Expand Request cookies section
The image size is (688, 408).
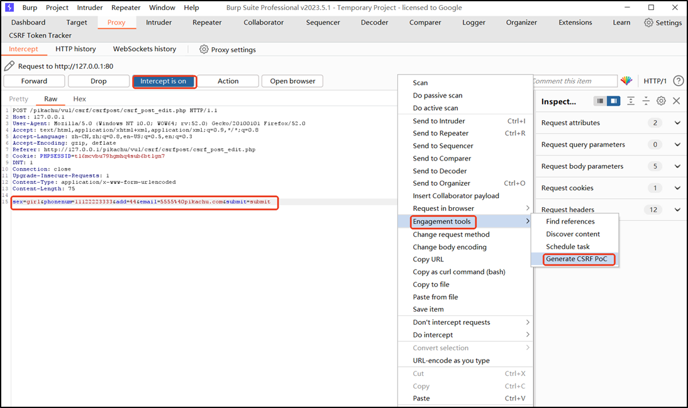pos(677,188)
